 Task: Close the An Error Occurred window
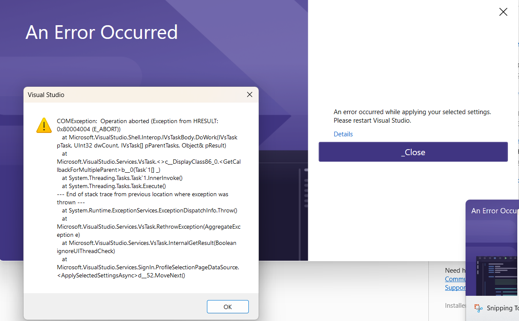[x=503, y=12]
